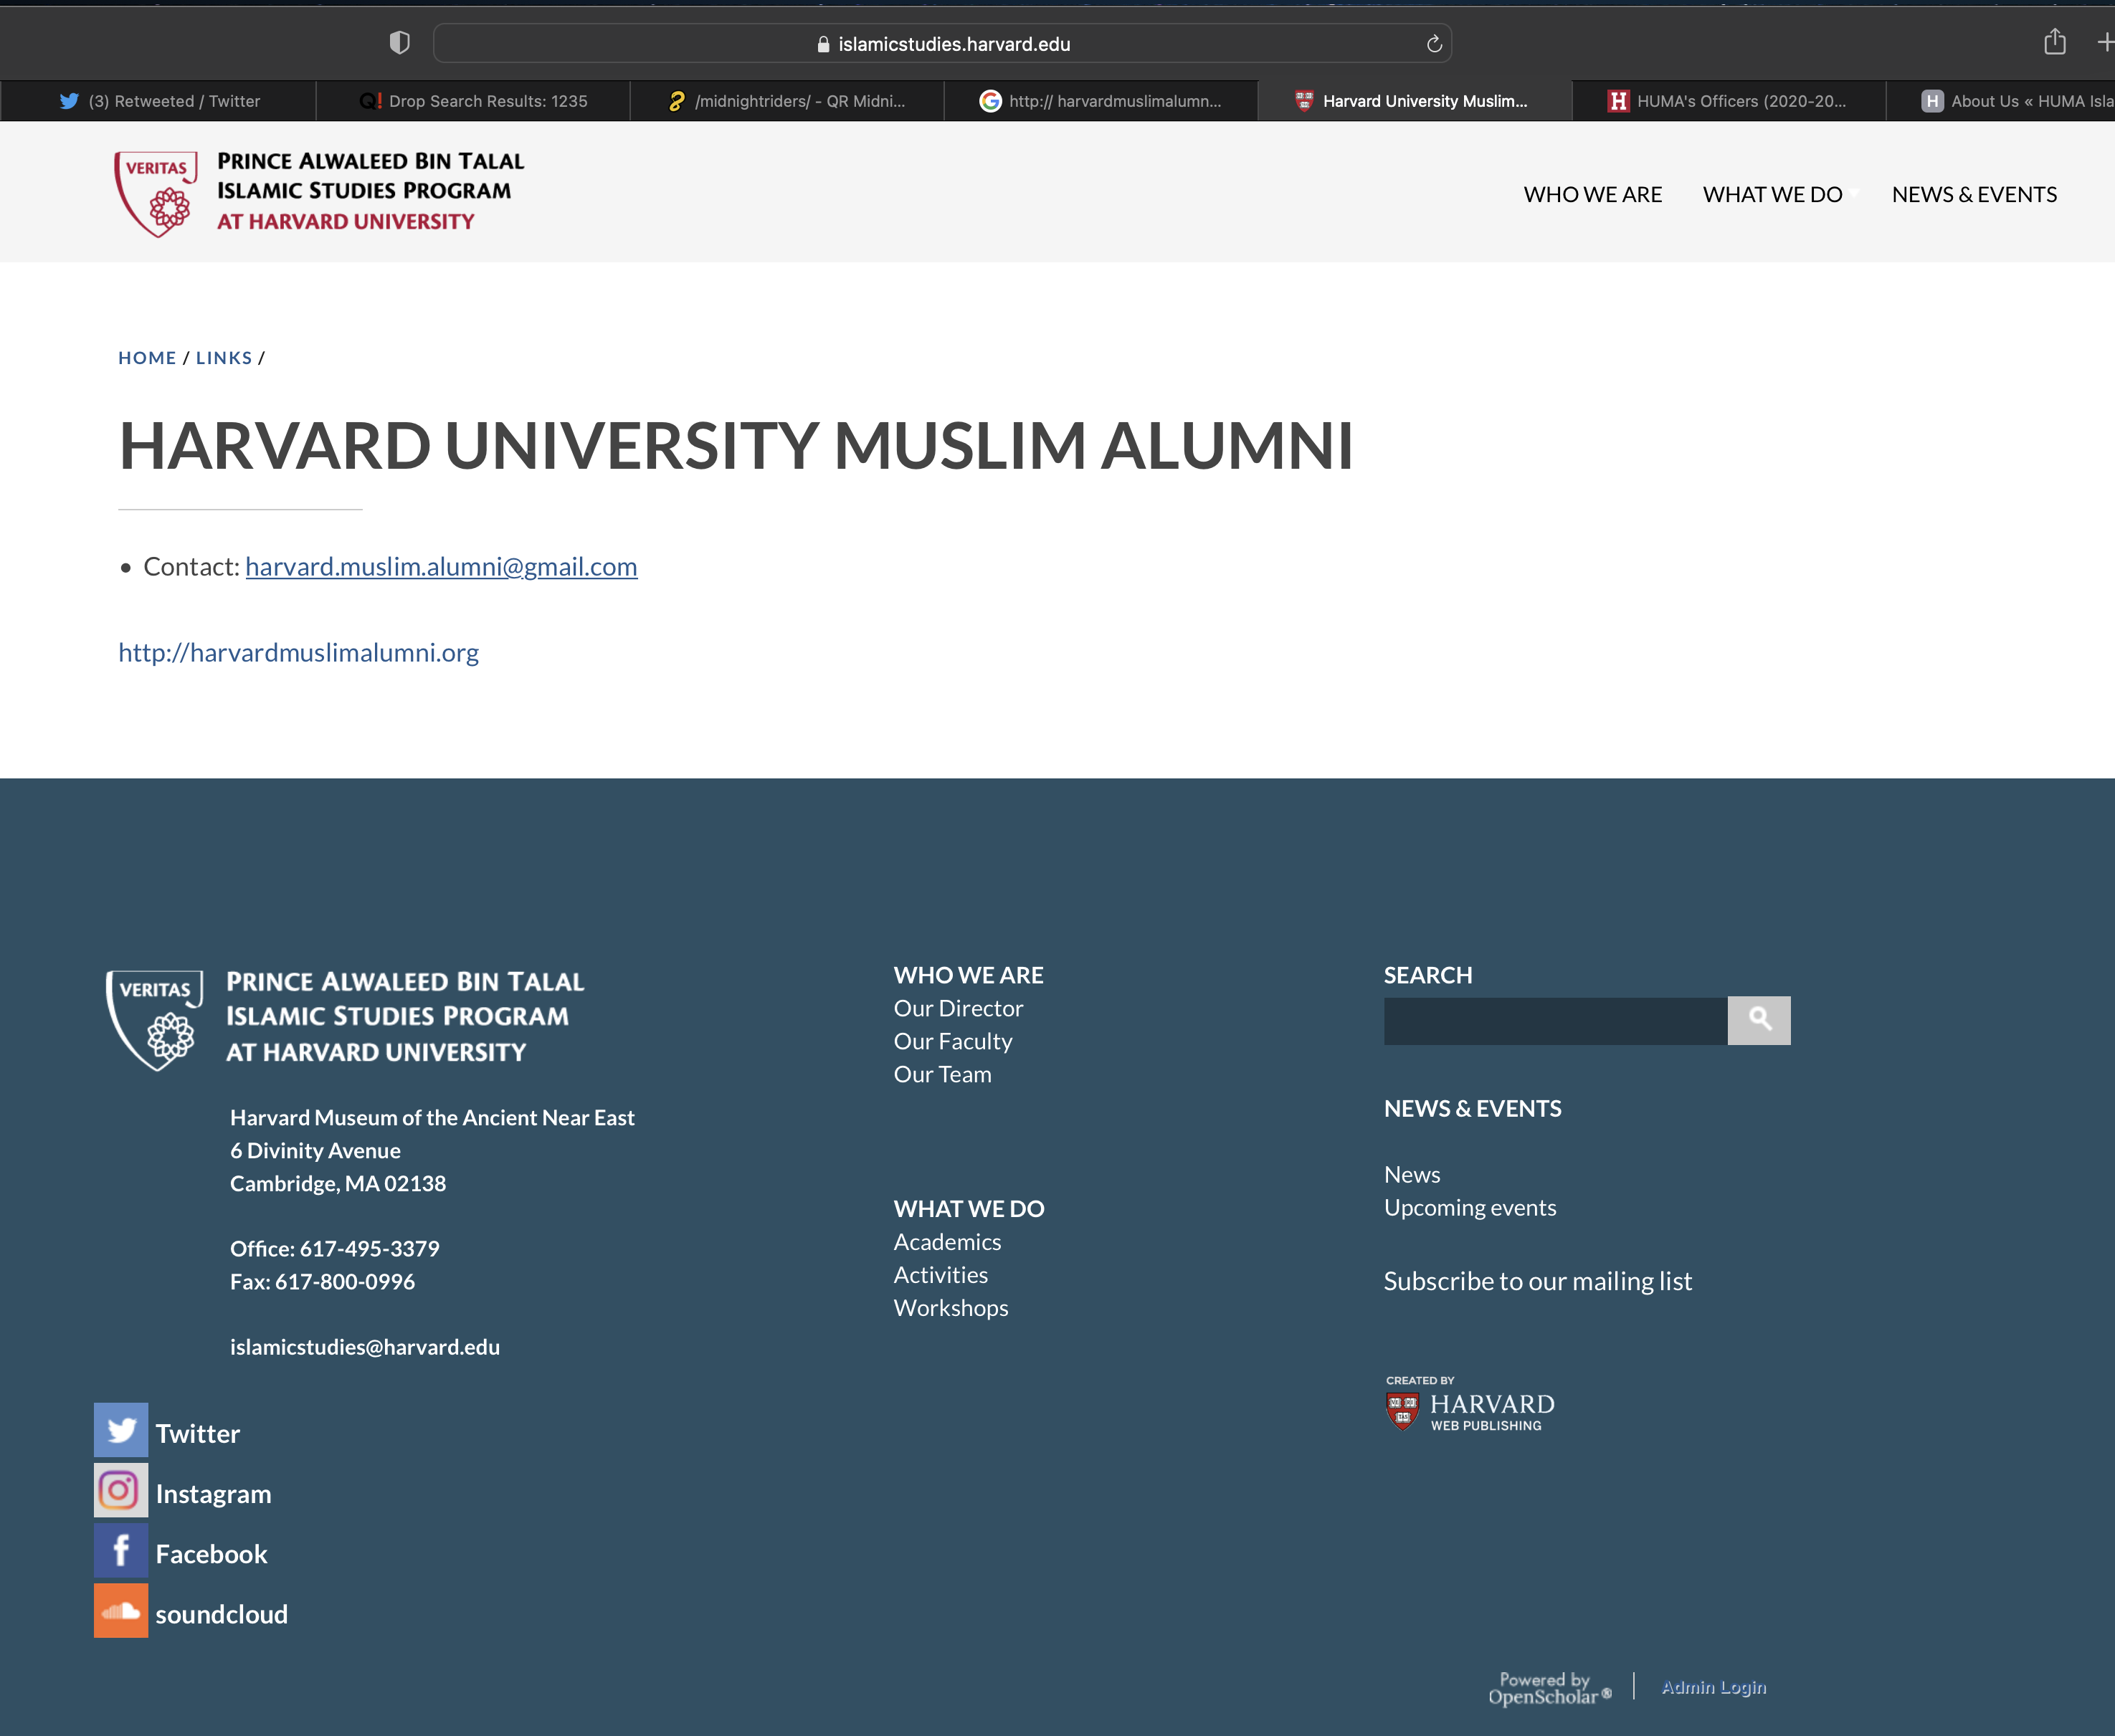The image size is (2115, 1736).
Task: Open NEWS & EVENTS in top navigation
Action: point(1974,194)
